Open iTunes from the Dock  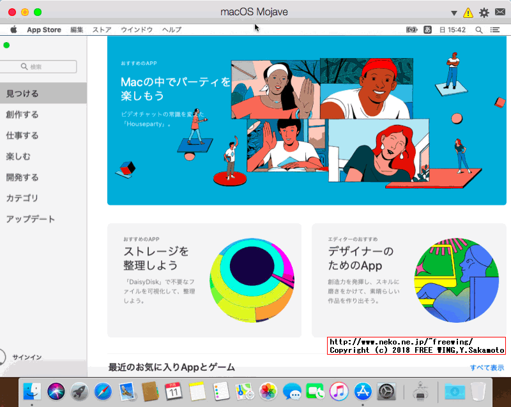339,391
